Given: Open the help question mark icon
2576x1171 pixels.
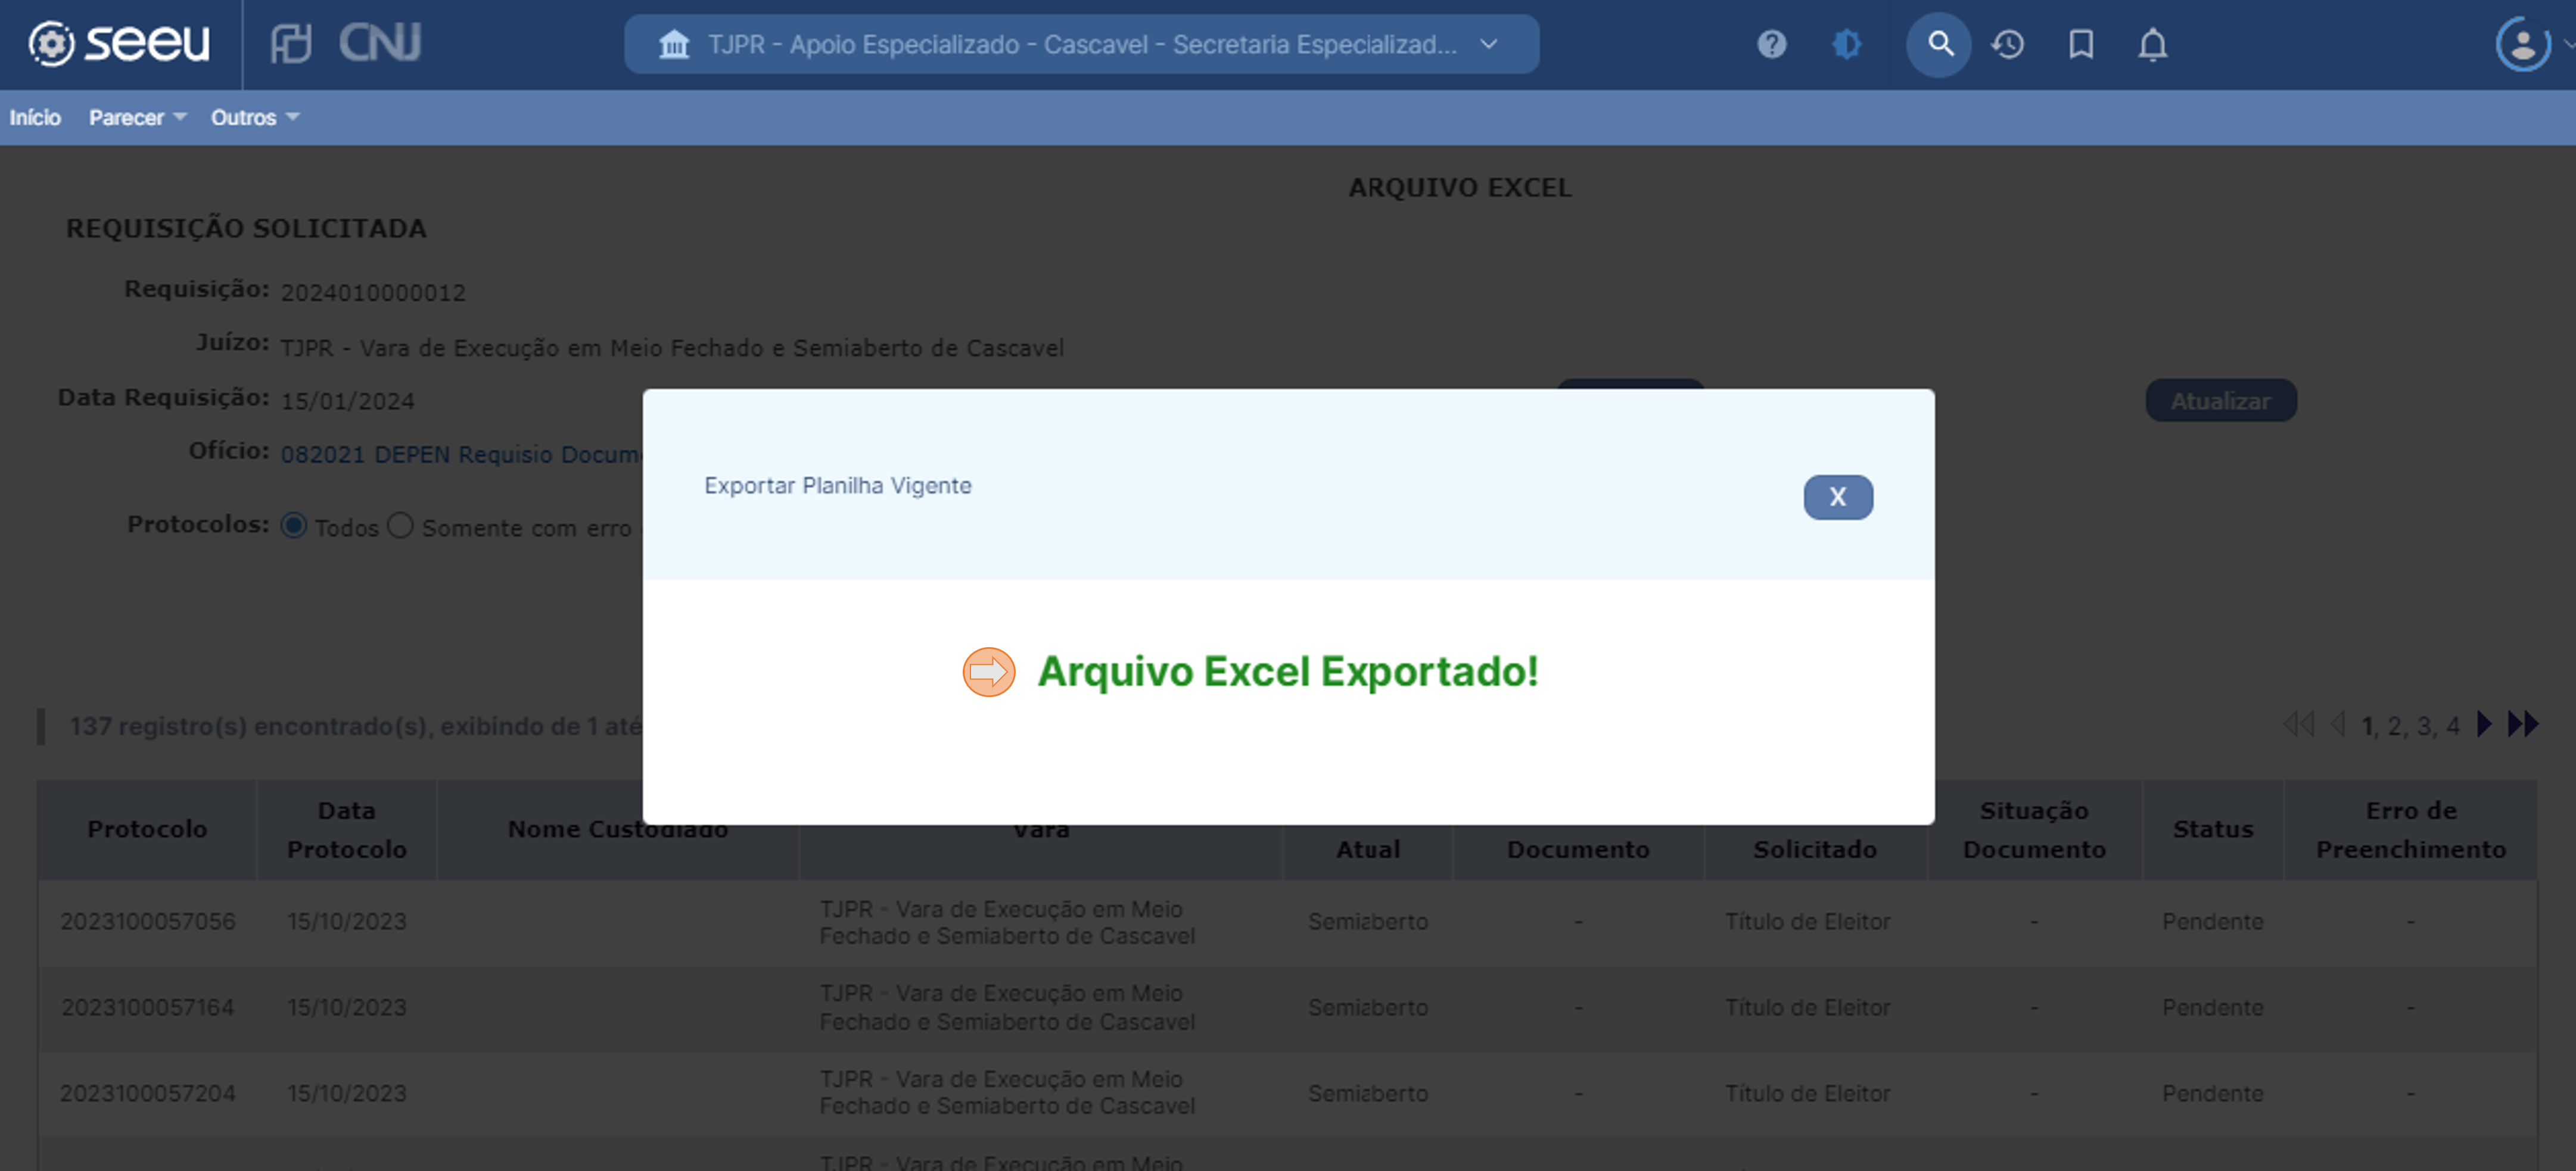Looking at the screenshot, I should (x=1771, y=44).
